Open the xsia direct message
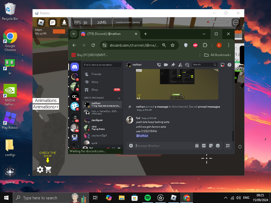Image resolution: width=271 pixels, height=203 pixels. click(102, 128)
